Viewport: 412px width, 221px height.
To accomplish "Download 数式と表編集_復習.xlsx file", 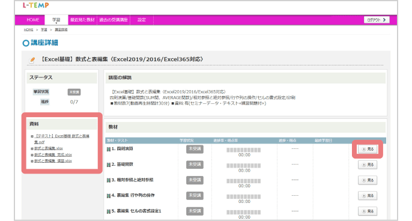I will (53, 161).
